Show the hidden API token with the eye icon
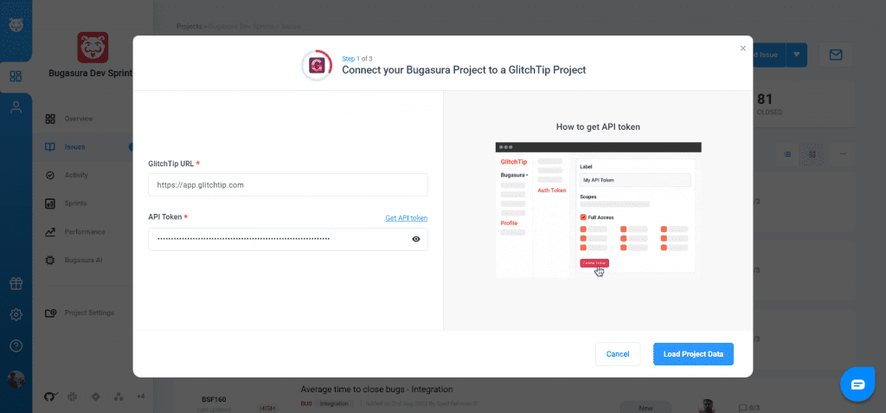The image size is (886, 413). coord(416,239)
